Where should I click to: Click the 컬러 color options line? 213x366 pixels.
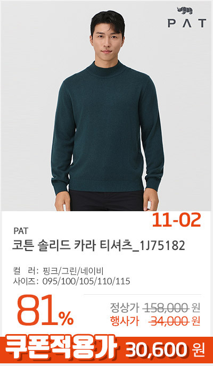click(59, 271)
